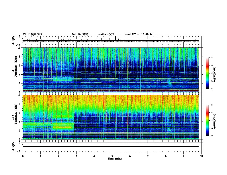Click the ch.1 spectrogram color scale bar
The image size is (227, 175).
coord(208,73)
